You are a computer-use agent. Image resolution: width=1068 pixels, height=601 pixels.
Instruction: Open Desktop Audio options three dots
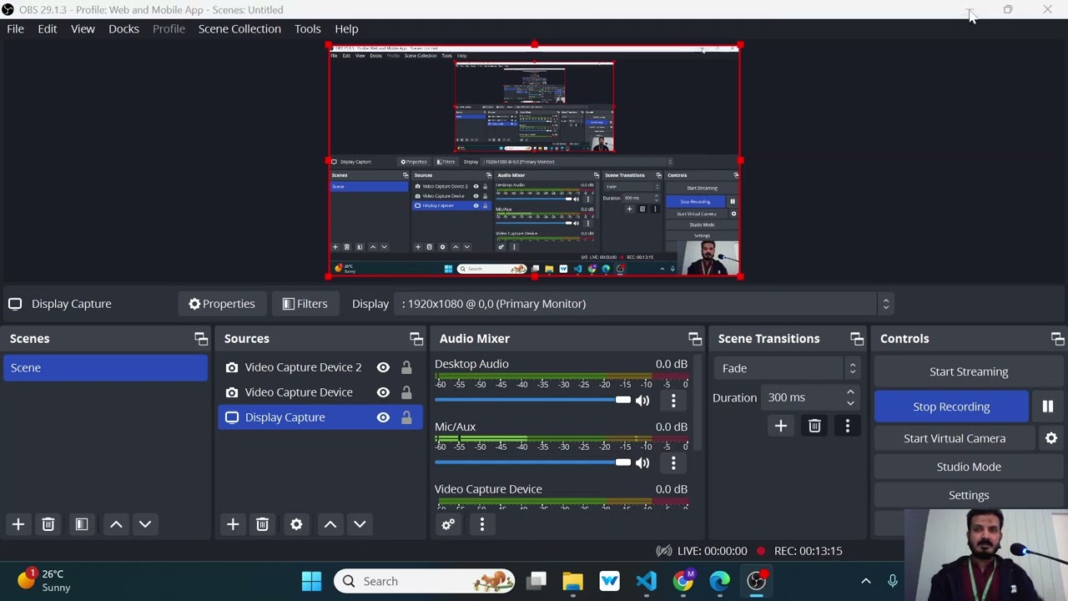673,401
